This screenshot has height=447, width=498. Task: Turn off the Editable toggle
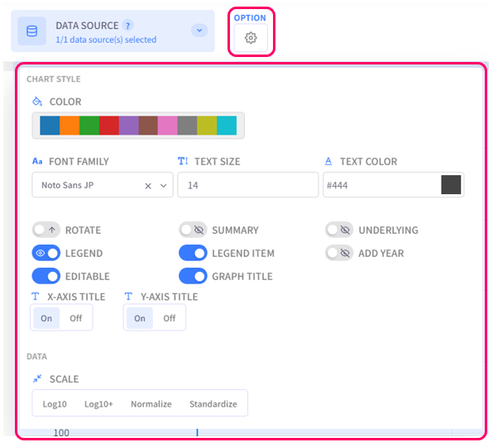coord(46,276)
